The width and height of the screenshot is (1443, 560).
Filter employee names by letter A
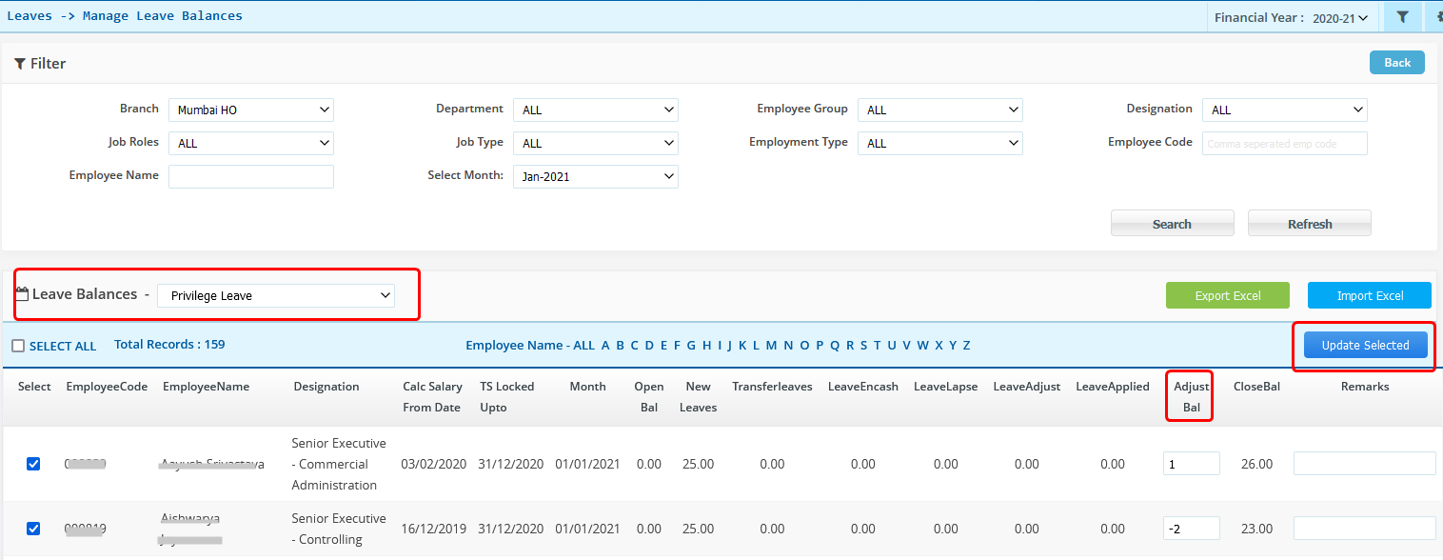pyautogui.click(x=605, y=345)
